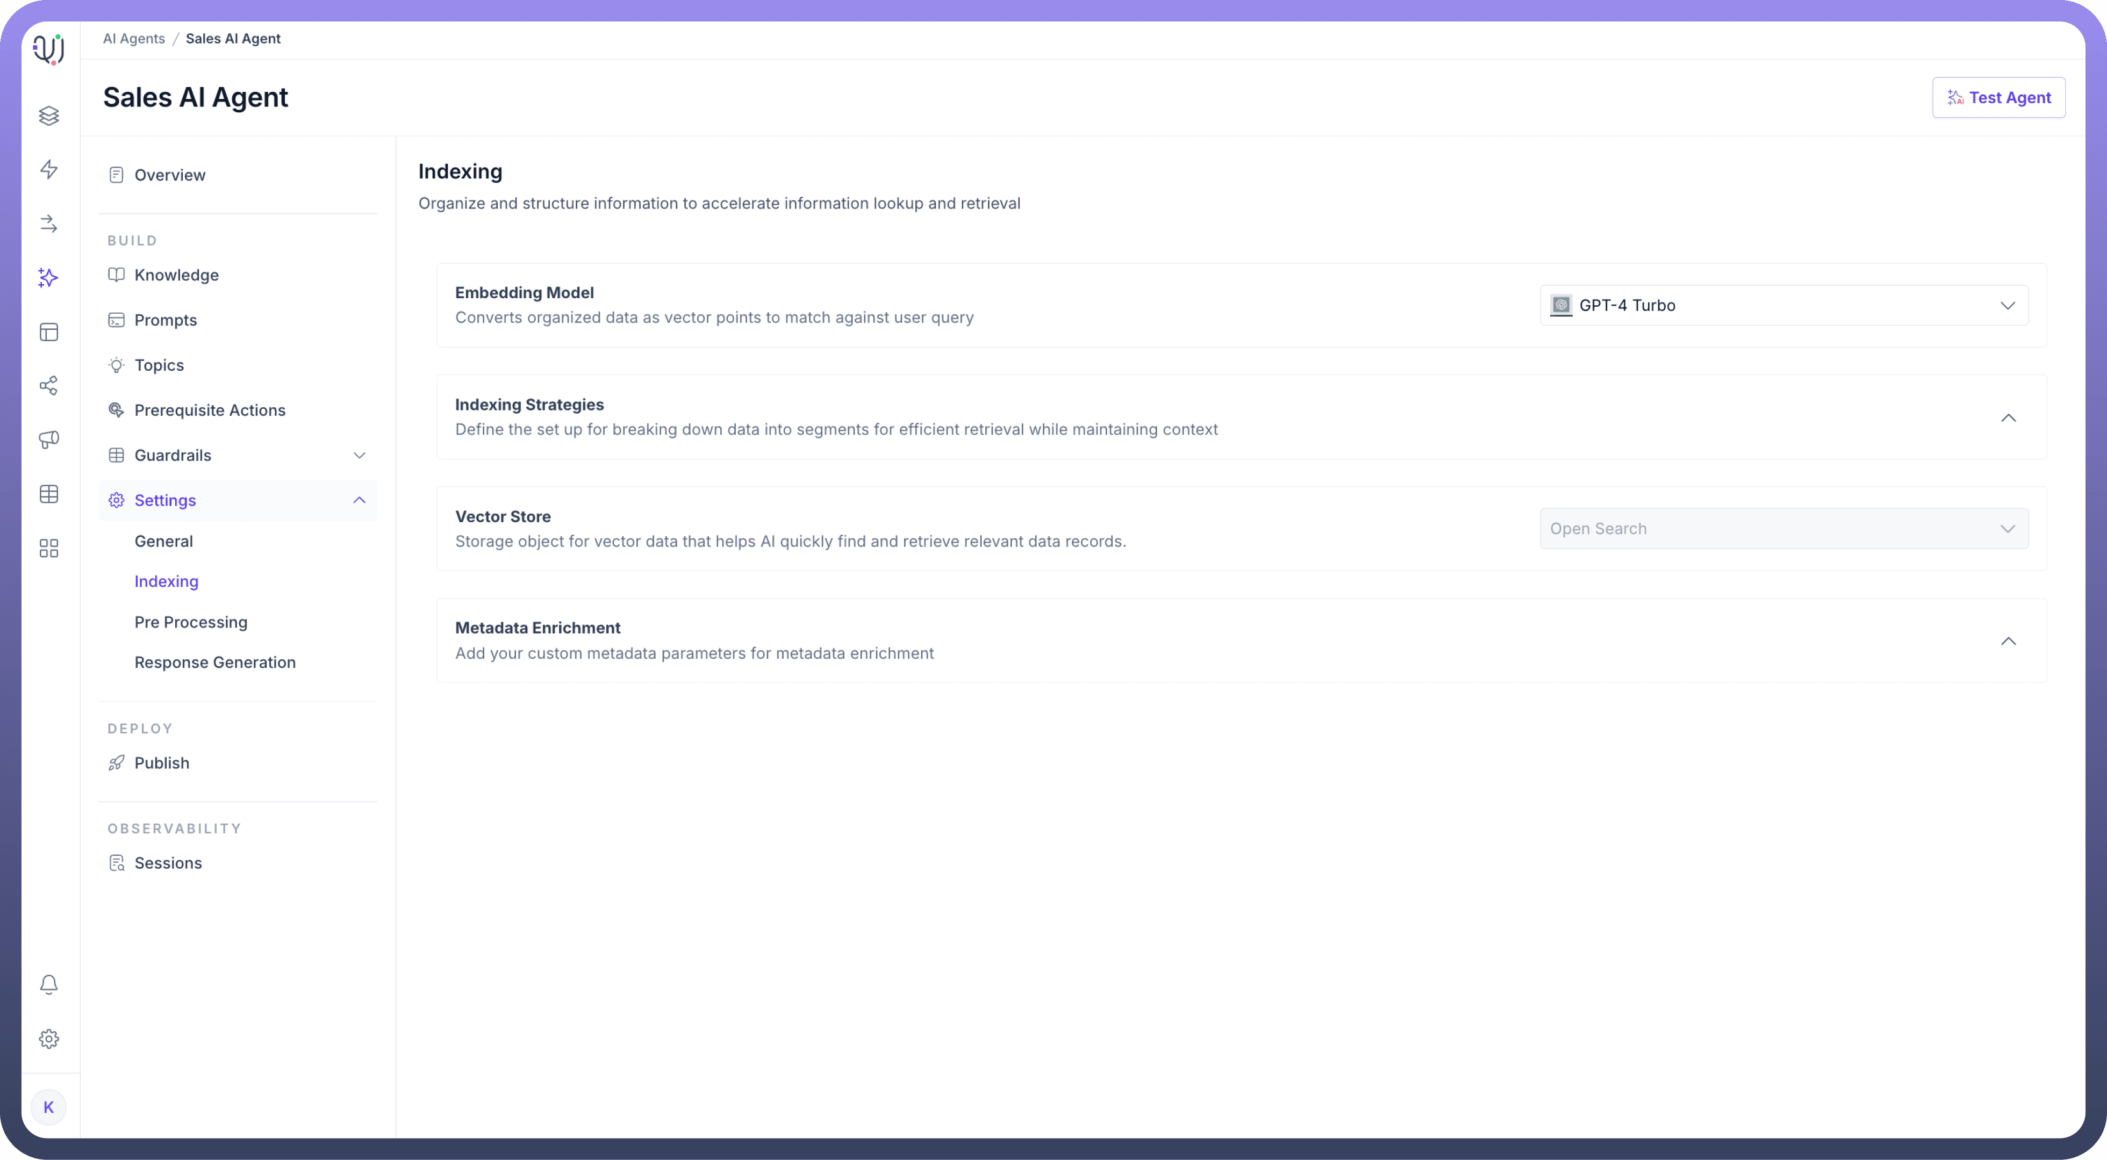Open the Embedding Model GPT-4 Turbo dropdown
This screenshot has width=2107, height=1160.
click(1783, 305)
